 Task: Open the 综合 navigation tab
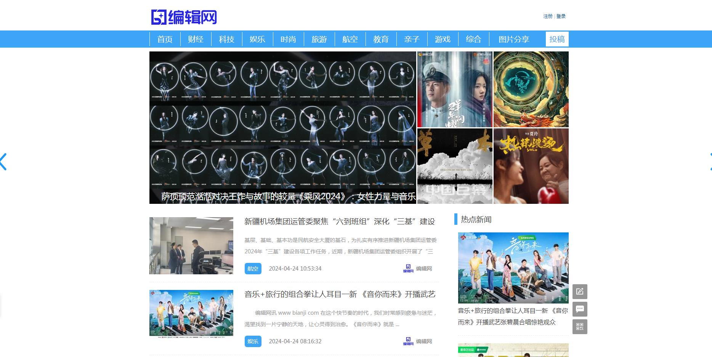474,39
